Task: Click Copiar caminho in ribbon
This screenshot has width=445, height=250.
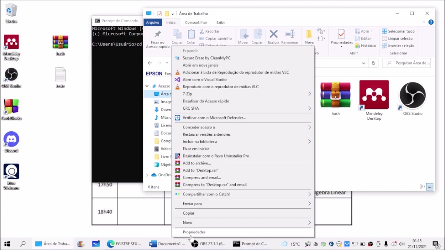Action: [216, 39]
